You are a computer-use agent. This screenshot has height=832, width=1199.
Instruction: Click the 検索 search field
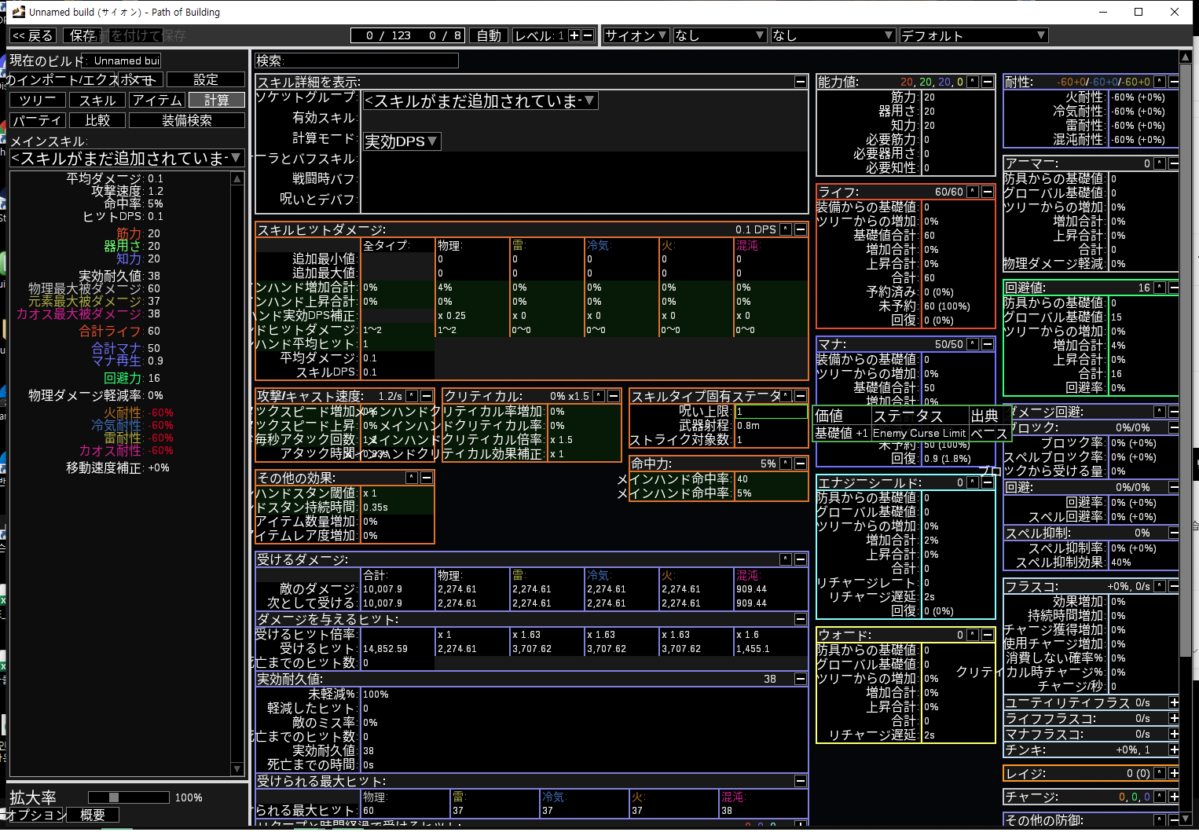point(357,60)
